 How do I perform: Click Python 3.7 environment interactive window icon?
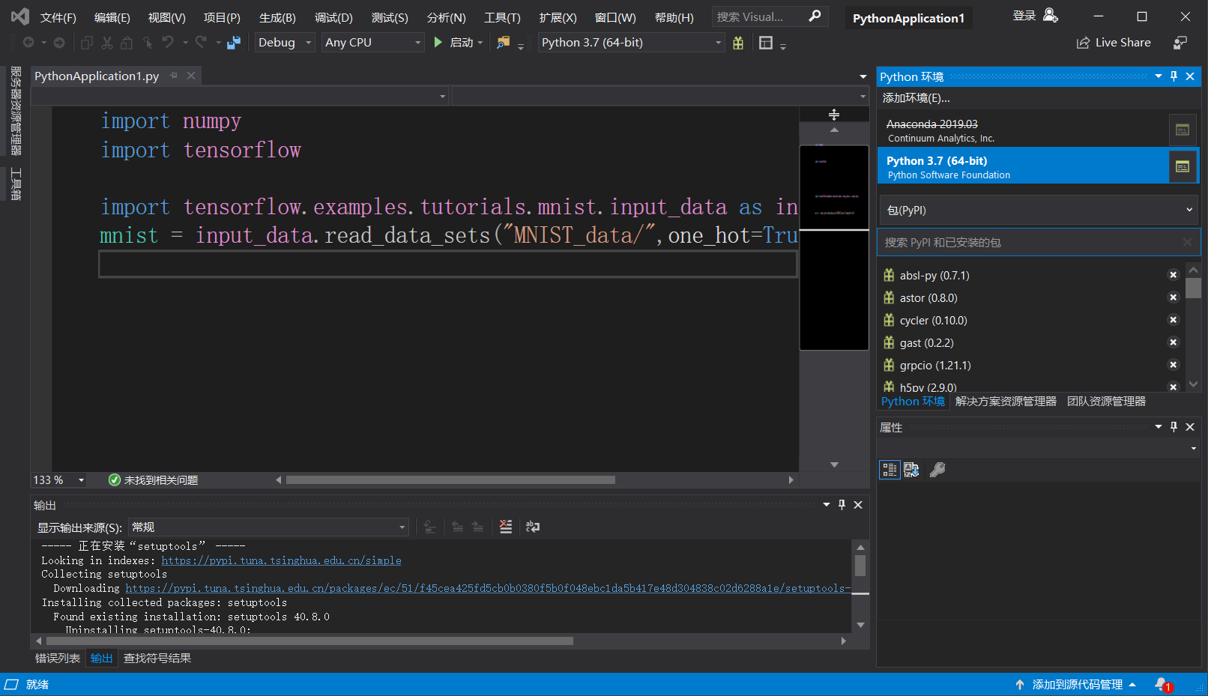[1183, 166]
